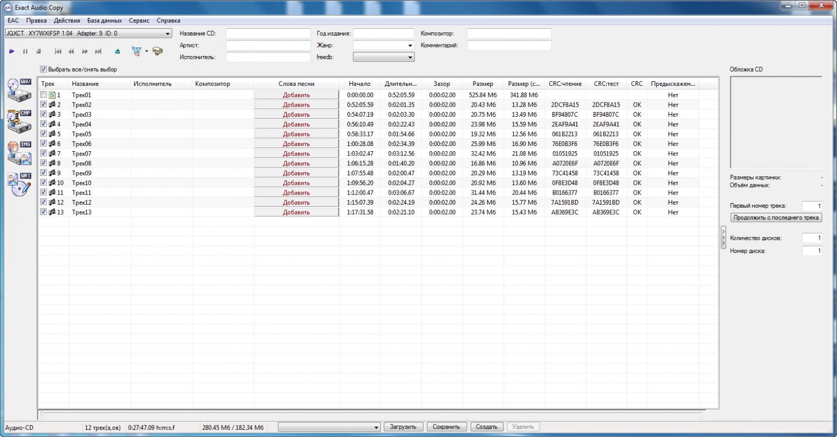Uncheck the checkbox for track 12
Screen dimensions: 837x437
pos(43,202)
